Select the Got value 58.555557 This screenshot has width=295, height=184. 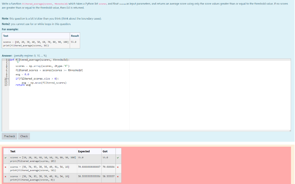[x=108, y=176]
